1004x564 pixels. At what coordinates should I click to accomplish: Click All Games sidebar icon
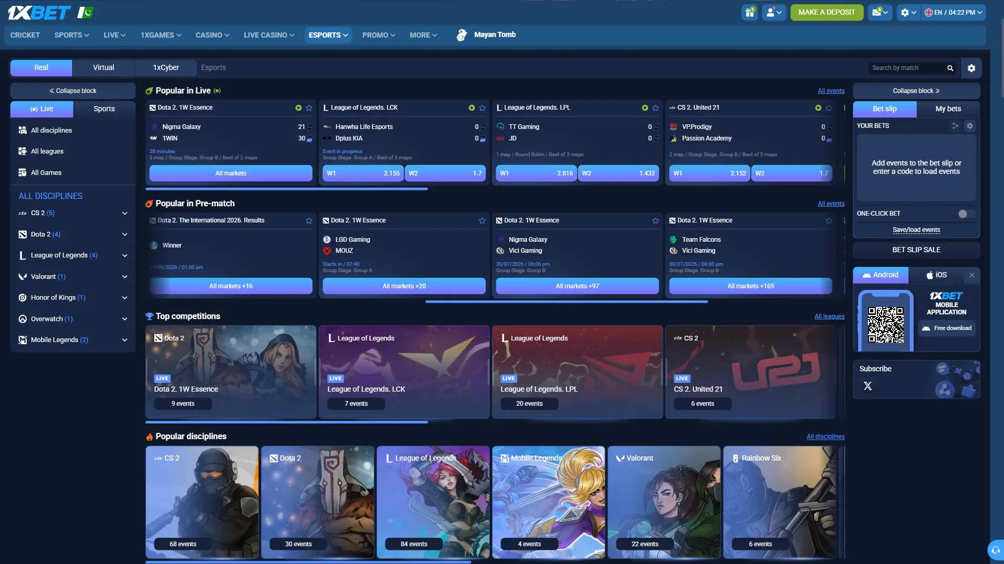tap(22, 173)
